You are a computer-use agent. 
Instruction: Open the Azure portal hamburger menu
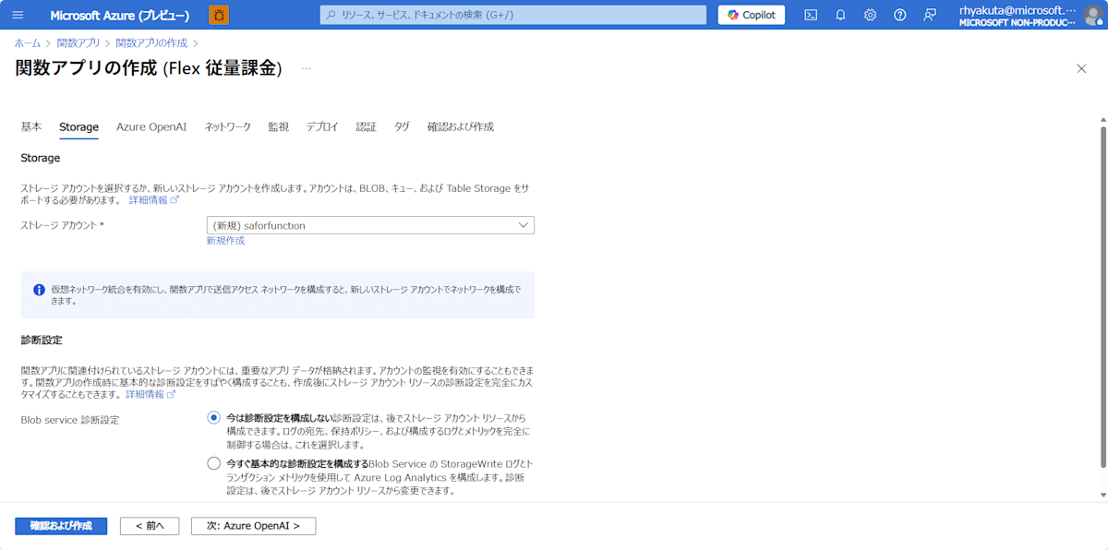18,15
